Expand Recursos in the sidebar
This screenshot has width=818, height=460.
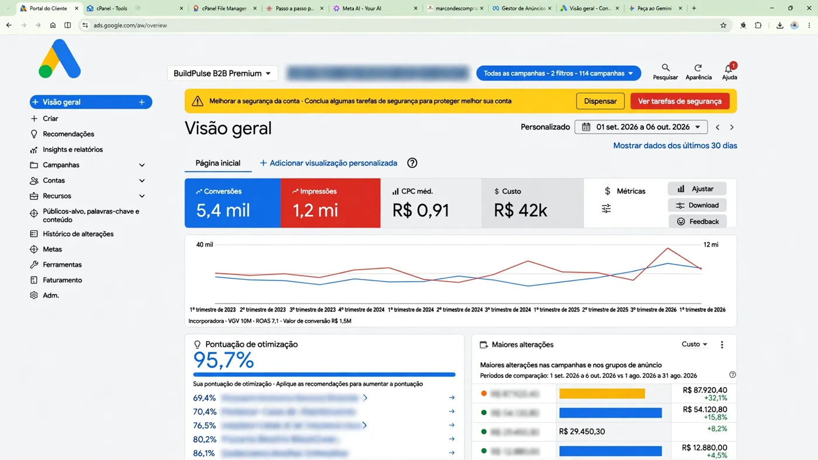point(141,196)
